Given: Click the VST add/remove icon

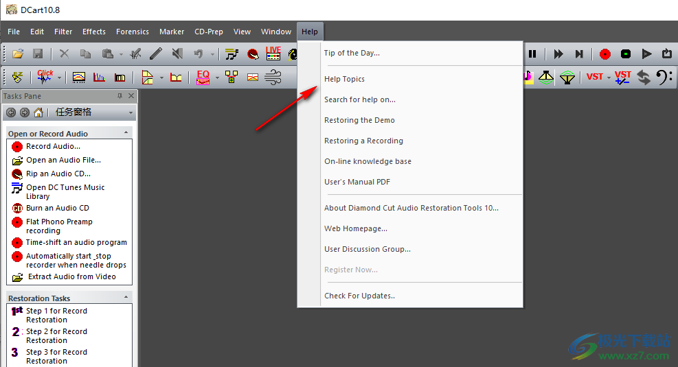Looking at the screenshot, I should click(622, 78).
